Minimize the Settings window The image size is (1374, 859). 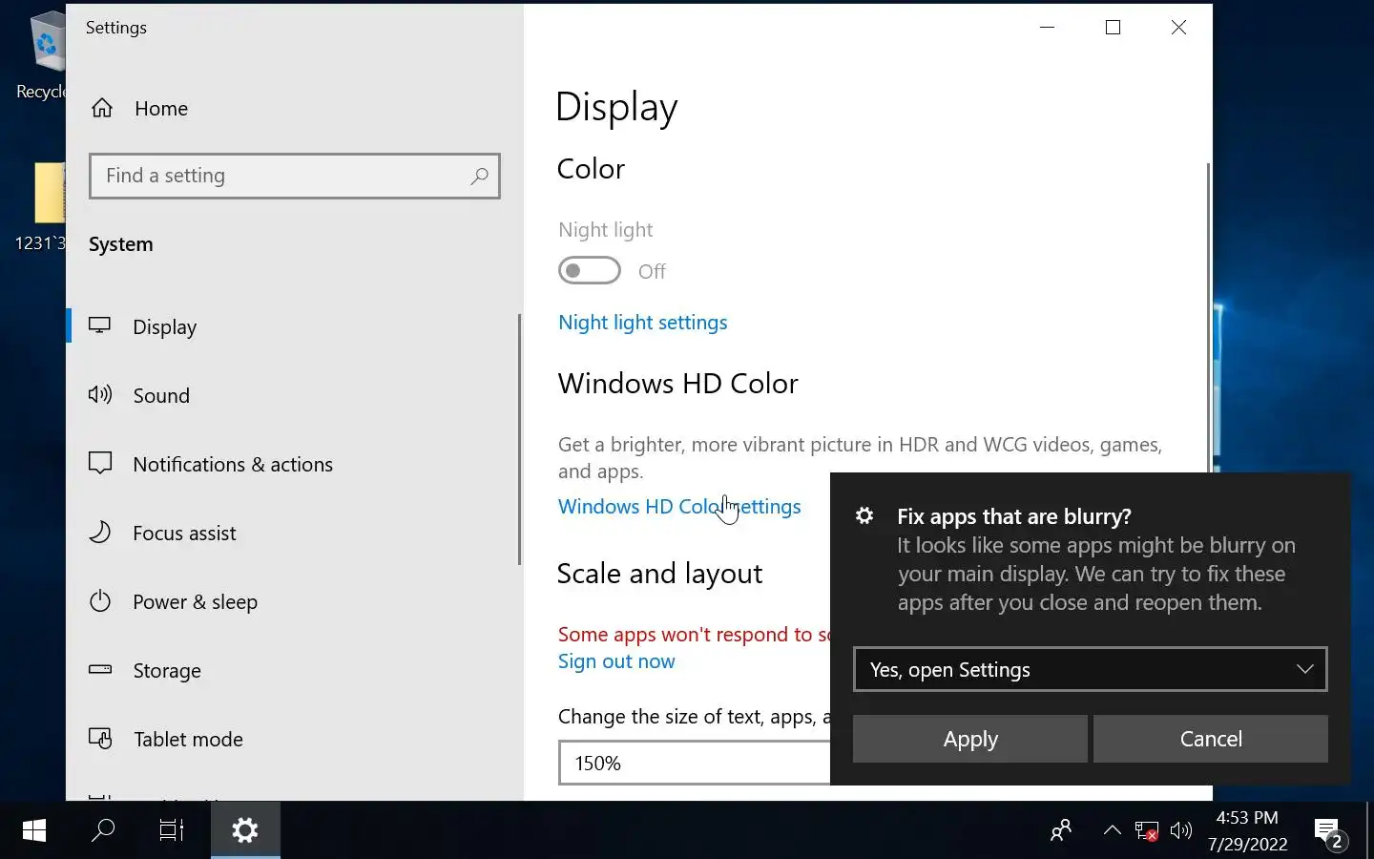tap(1047, 27)
